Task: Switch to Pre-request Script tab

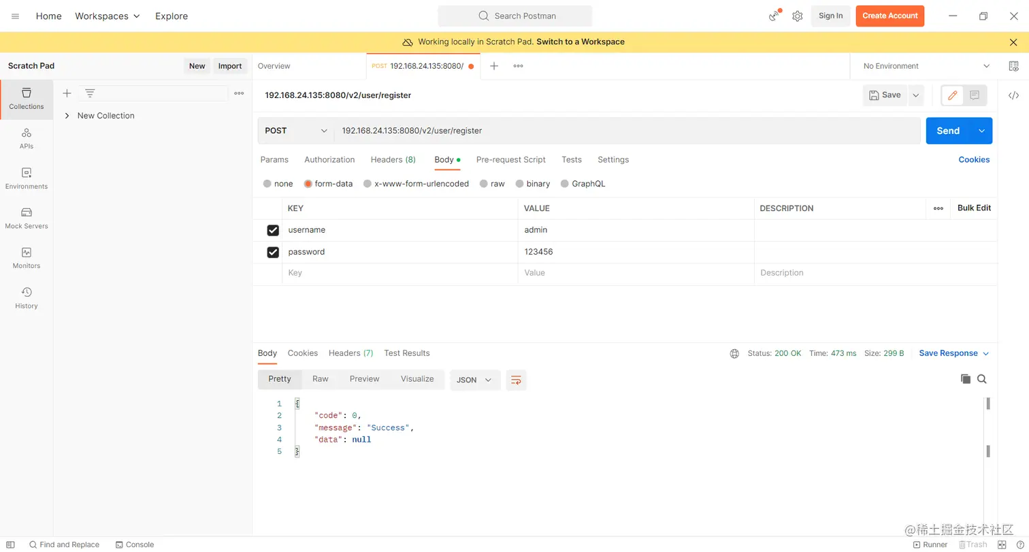Action: coord(511,159)
